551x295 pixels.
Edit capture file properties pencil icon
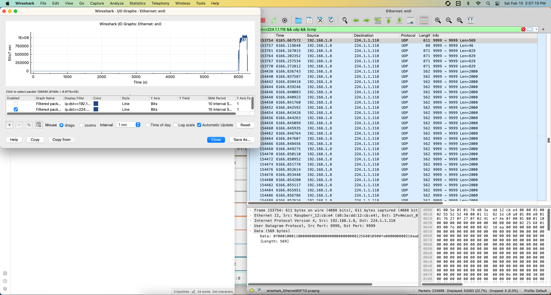click(x=259, y=290)
